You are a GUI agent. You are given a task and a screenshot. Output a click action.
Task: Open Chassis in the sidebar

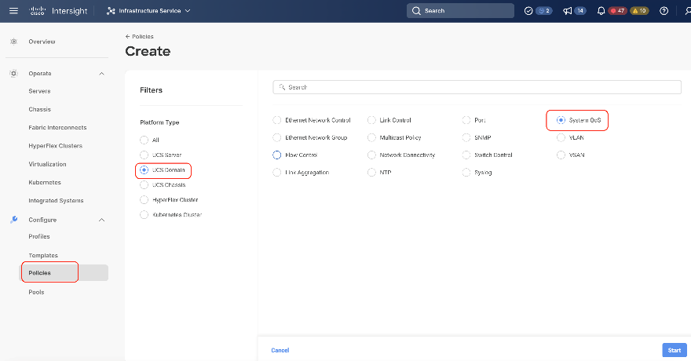tap(40, 109)
